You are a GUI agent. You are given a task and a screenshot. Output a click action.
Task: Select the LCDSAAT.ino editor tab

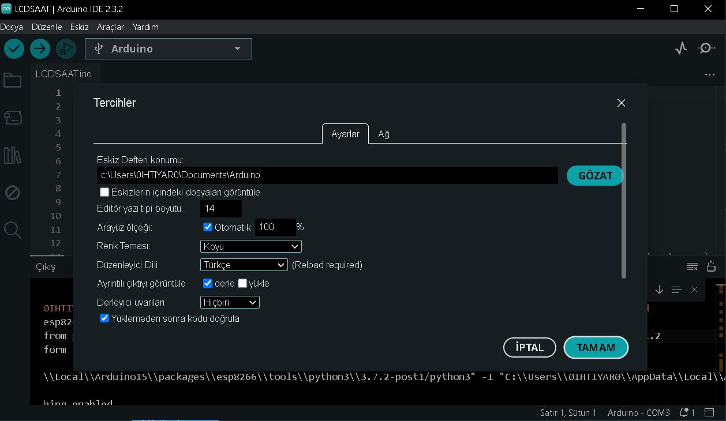(x=63, y=74)
